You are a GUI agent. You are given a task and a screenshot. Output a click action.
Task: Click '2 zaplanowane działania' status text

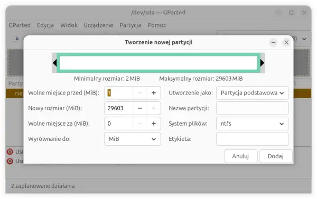point(43,186)
